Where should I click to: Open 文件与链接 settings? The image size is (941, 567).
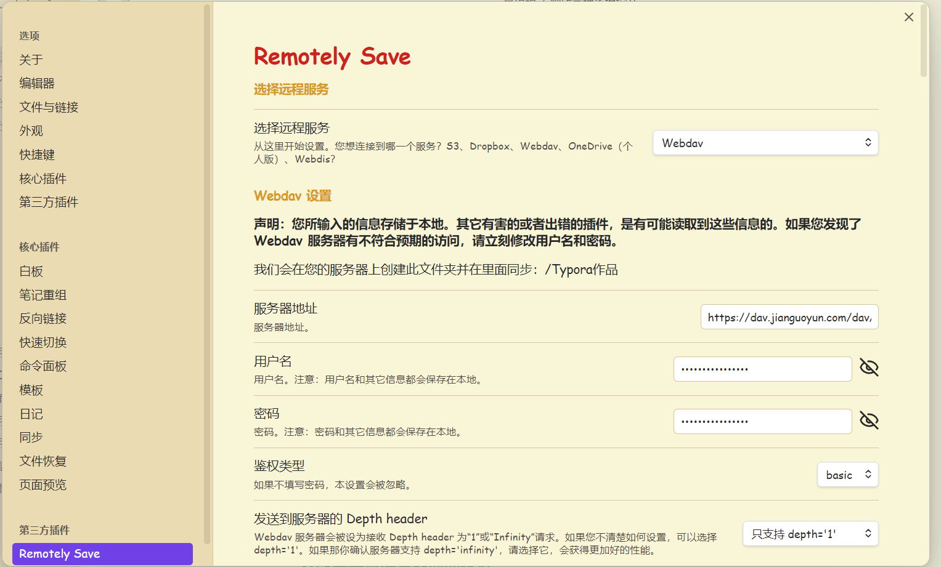click(x=49, y=107)
